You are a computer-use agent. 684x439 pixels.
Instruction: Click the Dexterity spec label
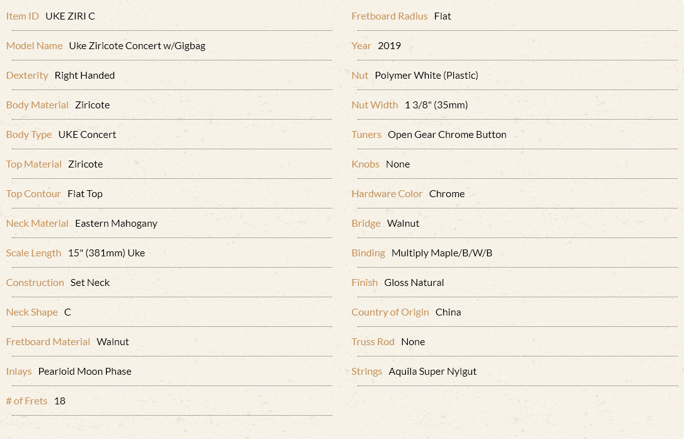tap(27, 76)
